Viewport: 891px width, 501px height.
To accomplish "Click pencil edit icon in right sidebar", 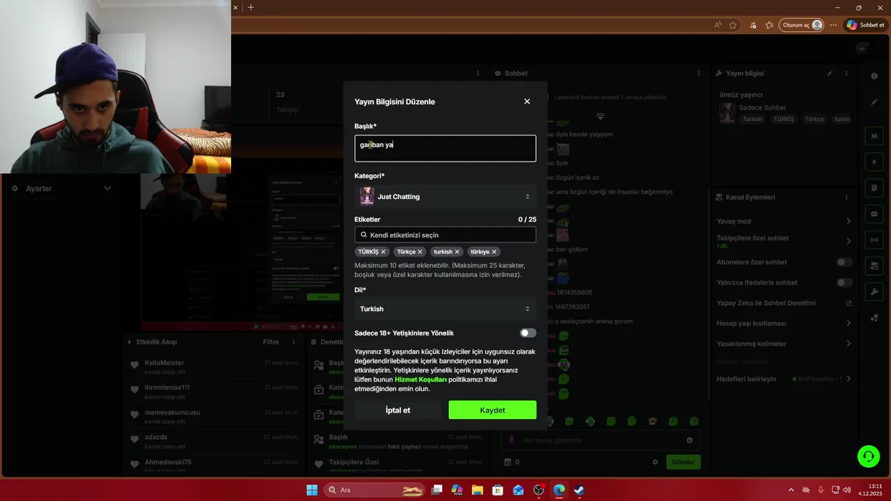I will 874,102.
